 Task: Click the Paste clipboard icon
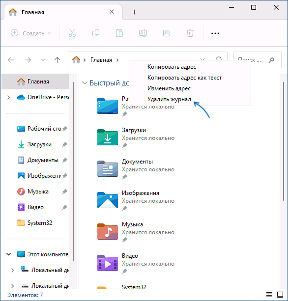coord(119,33)
